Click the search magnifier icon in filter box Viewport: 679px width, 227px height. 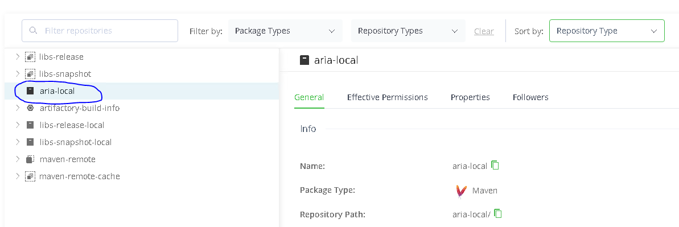click(32, 31)
